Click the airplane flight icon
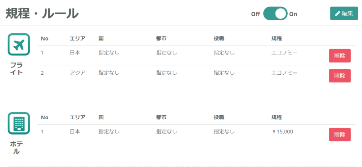Image resolution: width=362 pixels, height=167 pixels. [19, 45]
